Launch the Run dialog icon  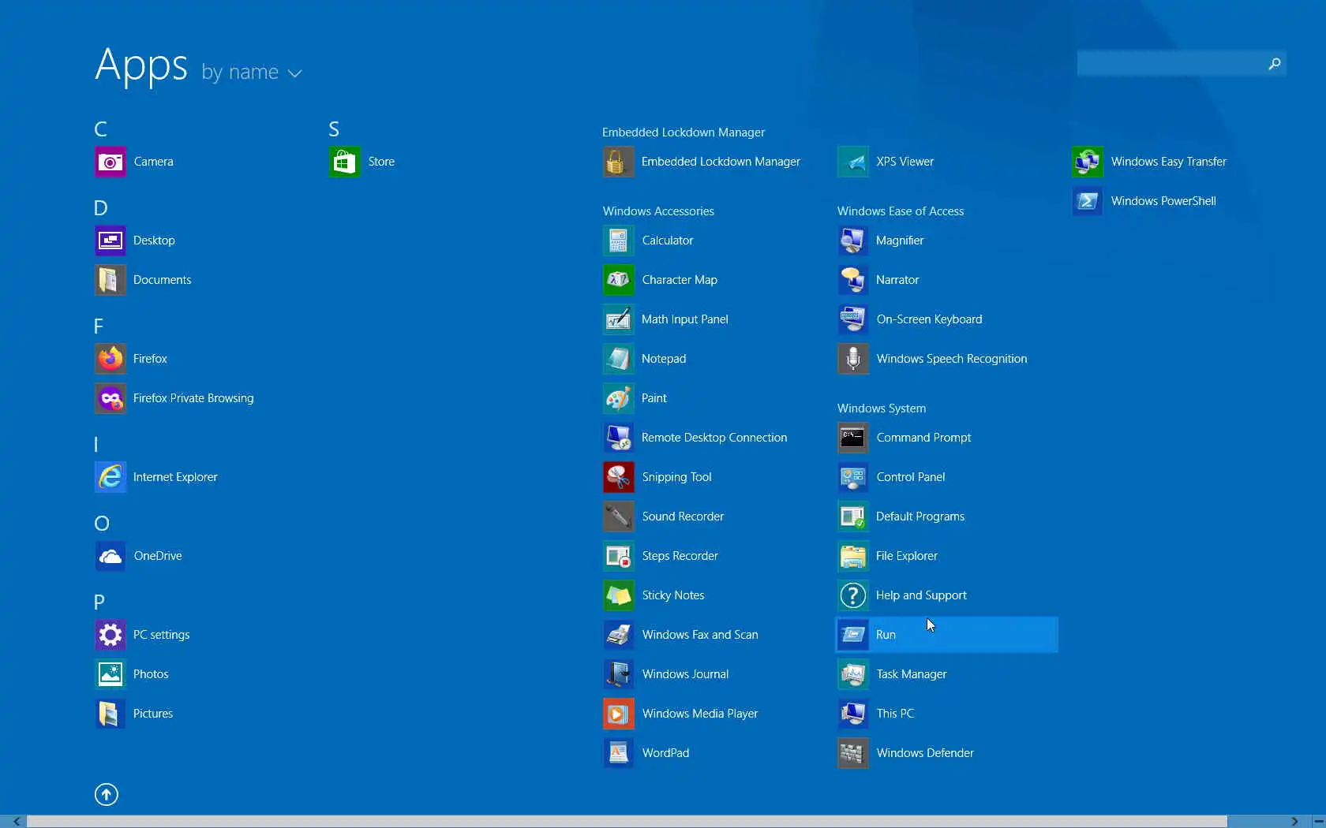[853, 635]
